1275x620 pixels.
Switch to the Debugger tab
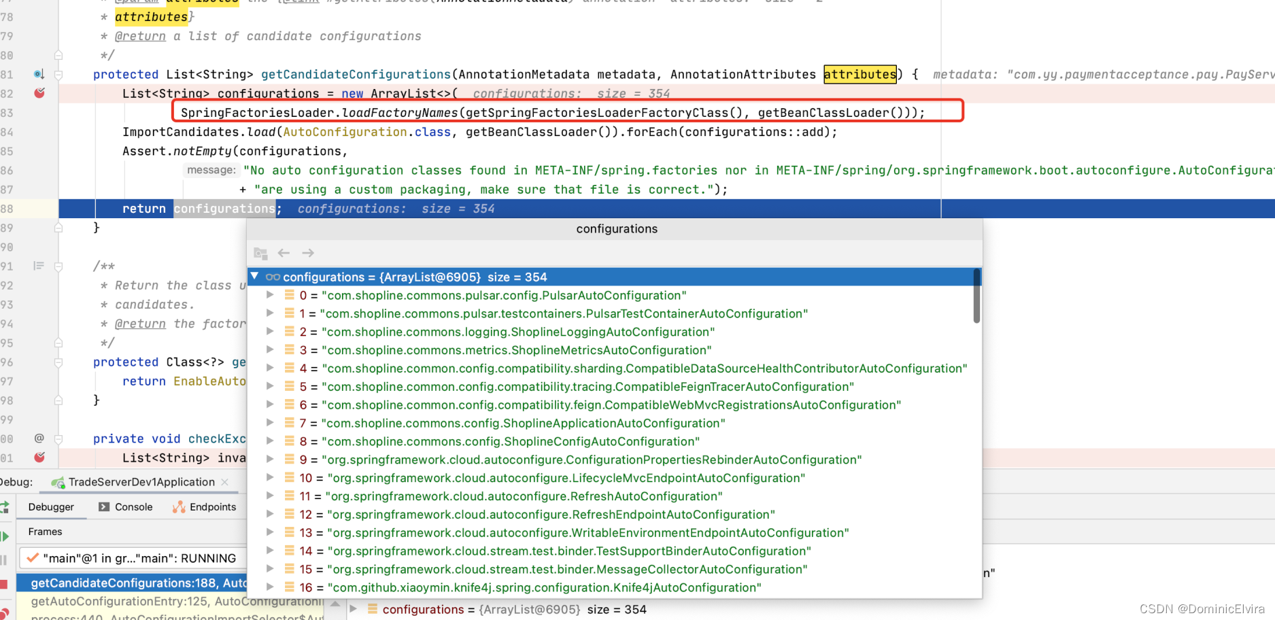51,507
